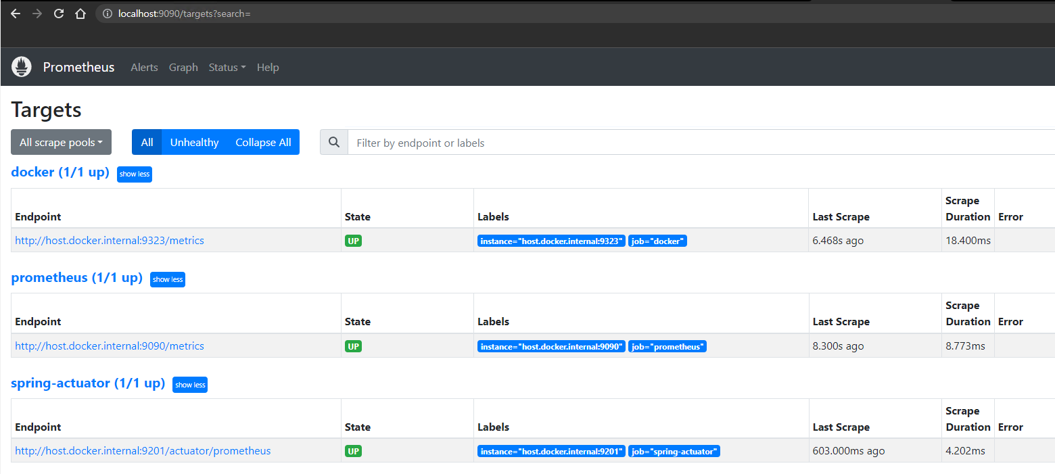Focus the Filter by endpoint or labels field

point(701,143)
